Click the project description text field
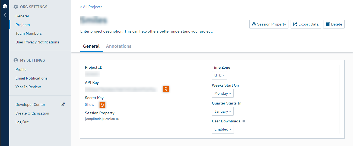 (147, 31)
